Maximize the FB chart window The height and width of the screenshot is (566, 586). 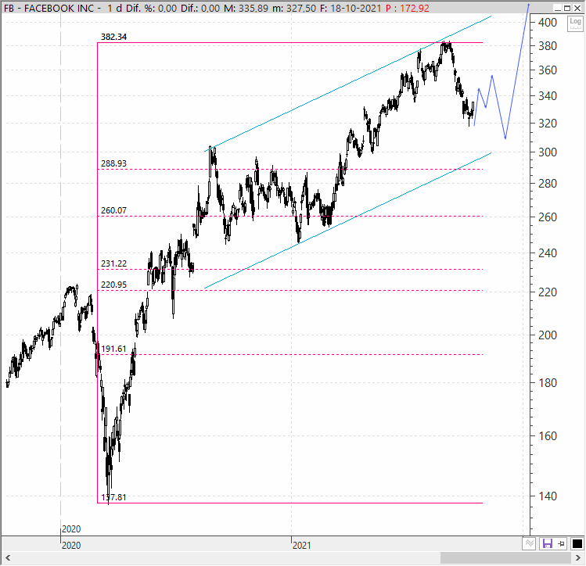(x=567, y=8)
